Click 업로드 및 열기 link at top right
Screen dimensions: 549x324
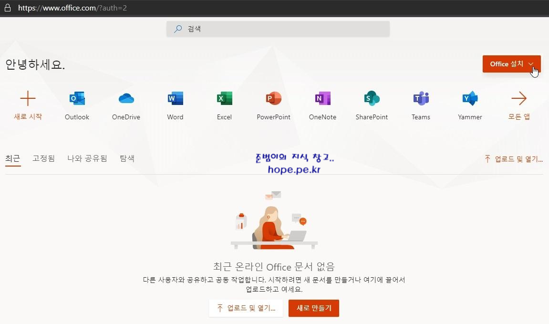pos(514,159)
